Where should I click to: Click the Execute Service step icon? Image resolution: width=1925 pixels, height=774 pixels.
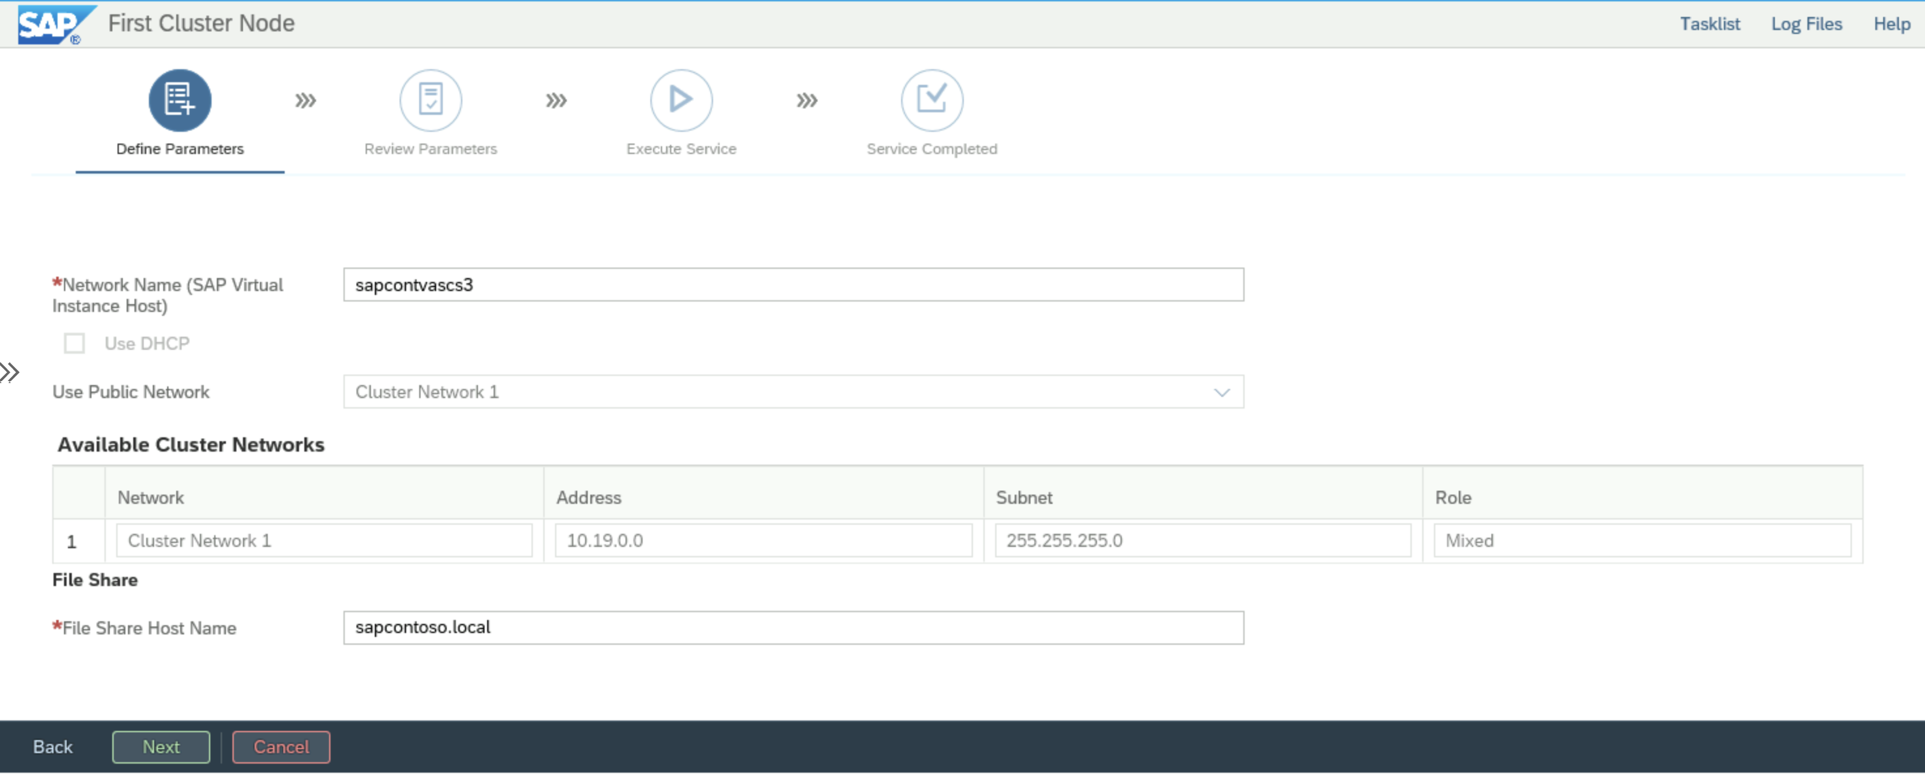coord(681,101)
